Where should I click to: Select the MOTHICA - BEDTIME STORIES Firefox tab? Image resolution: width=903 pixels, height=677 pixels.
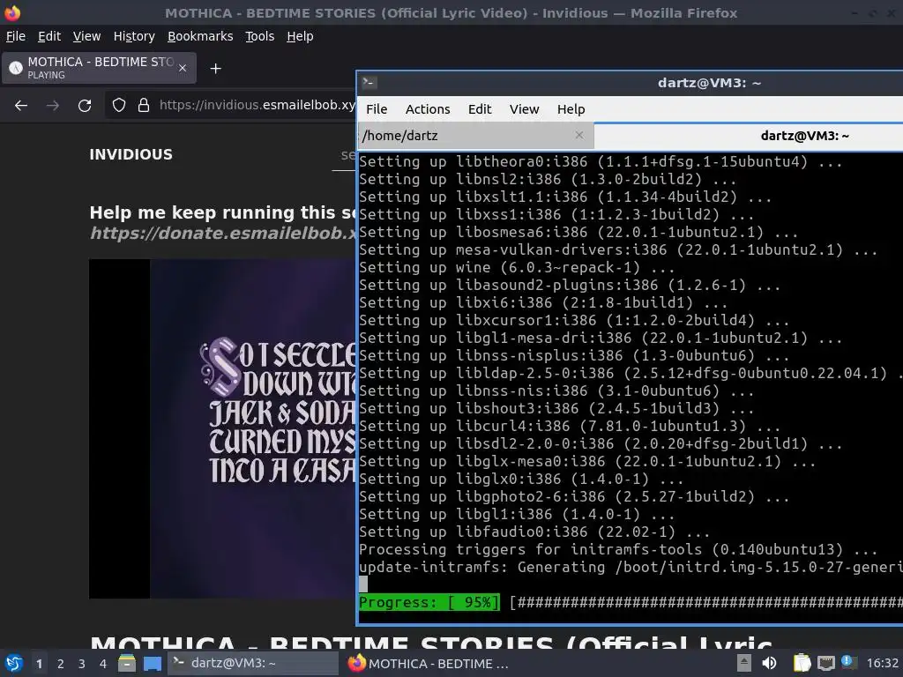click(99, 68)
